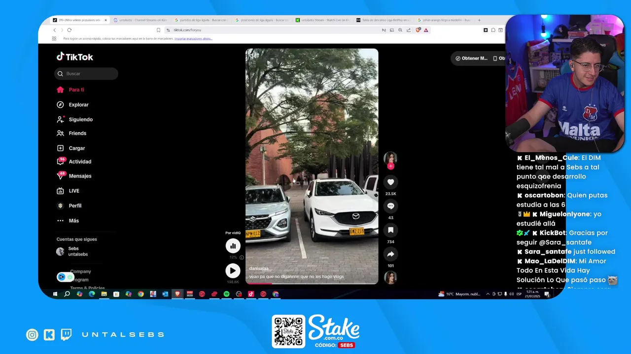
Task: Open Spotify from the taskbar
Action: tap(226, 294)
